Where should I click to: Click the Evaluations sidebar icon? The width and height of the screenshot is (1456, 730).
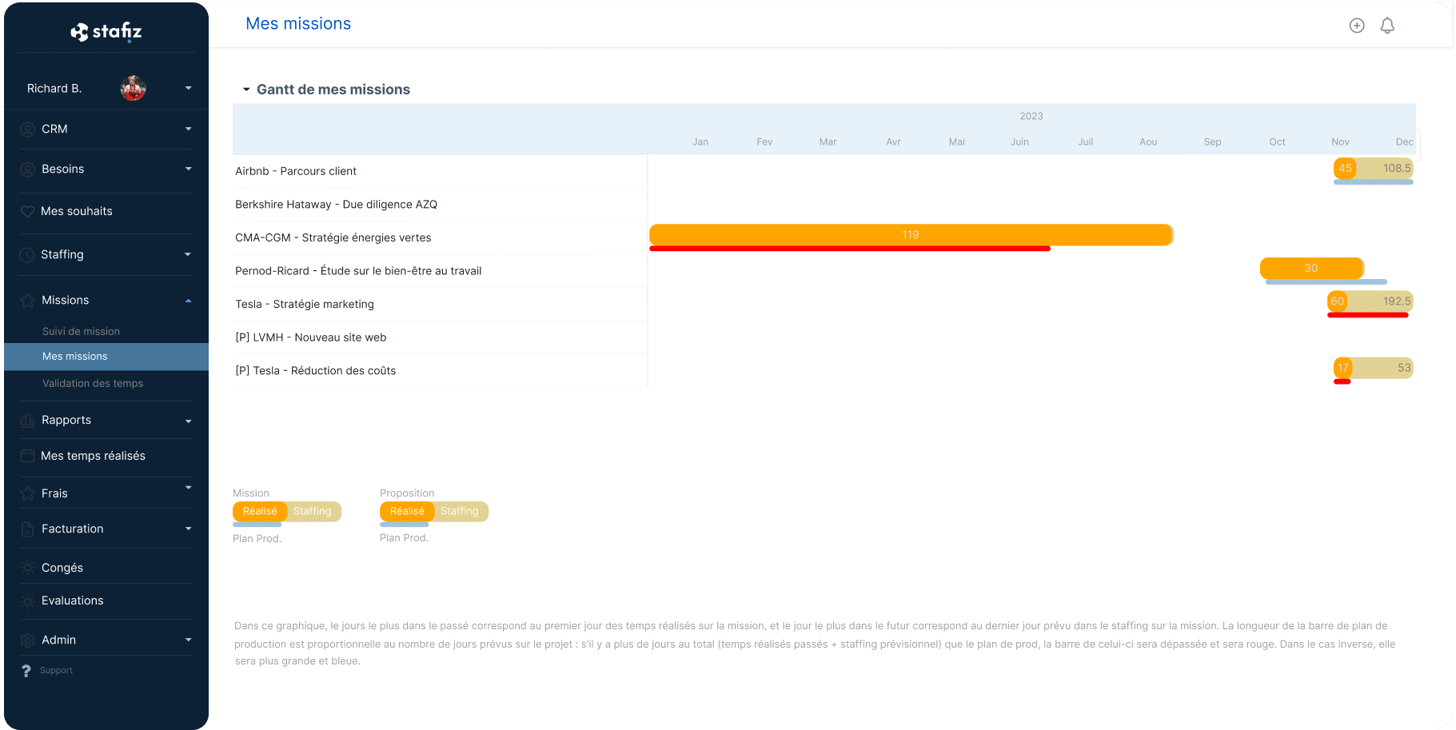(27, 600)
